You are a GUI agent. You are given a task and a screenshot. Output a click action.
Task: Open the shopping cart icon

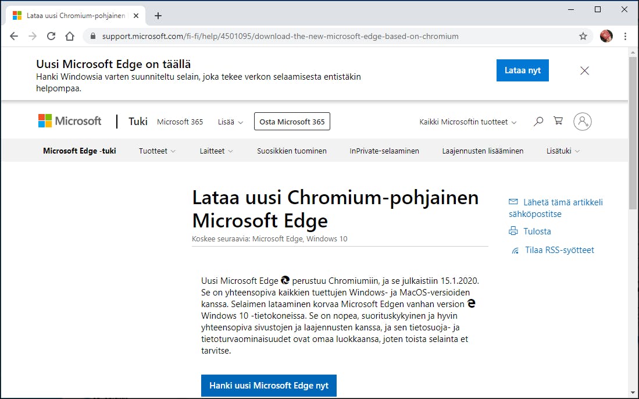[x=558, y=120]
